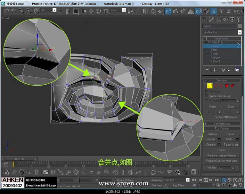The width and height of the screenshot is (245, 194).
Task: Open the selection filter dropdown in toolbar
Action: coord(54,10)
